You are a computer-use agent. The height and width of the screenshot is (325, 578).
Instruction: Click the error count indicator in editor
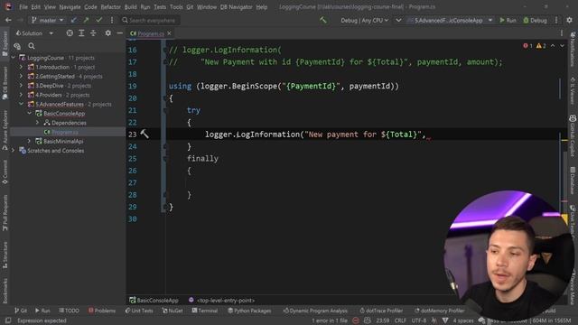click(x=527, y=46)
